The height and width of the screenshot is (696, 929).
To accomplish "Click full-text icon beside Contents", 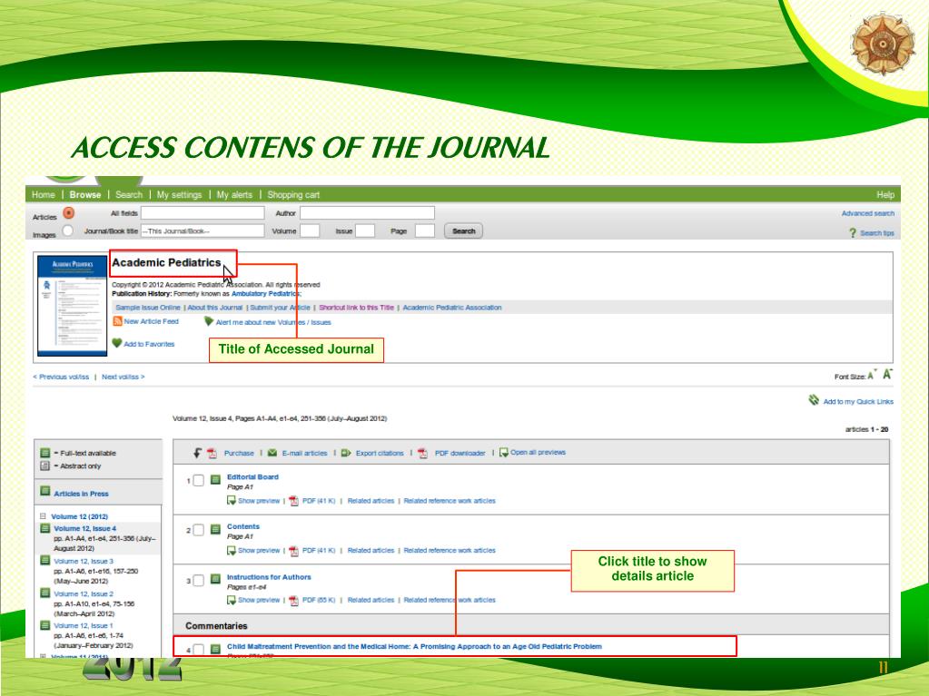I will coord(215,530).
